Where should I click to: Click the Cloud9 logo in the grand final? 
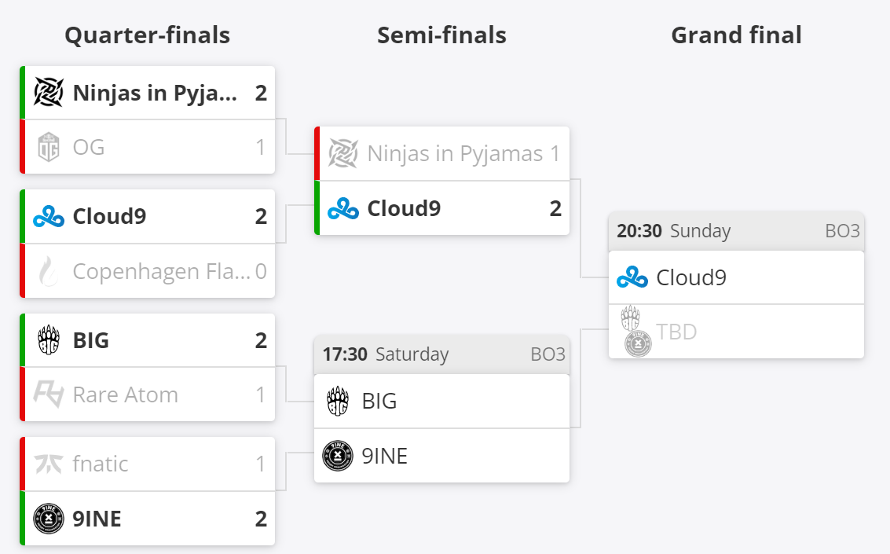632,277
